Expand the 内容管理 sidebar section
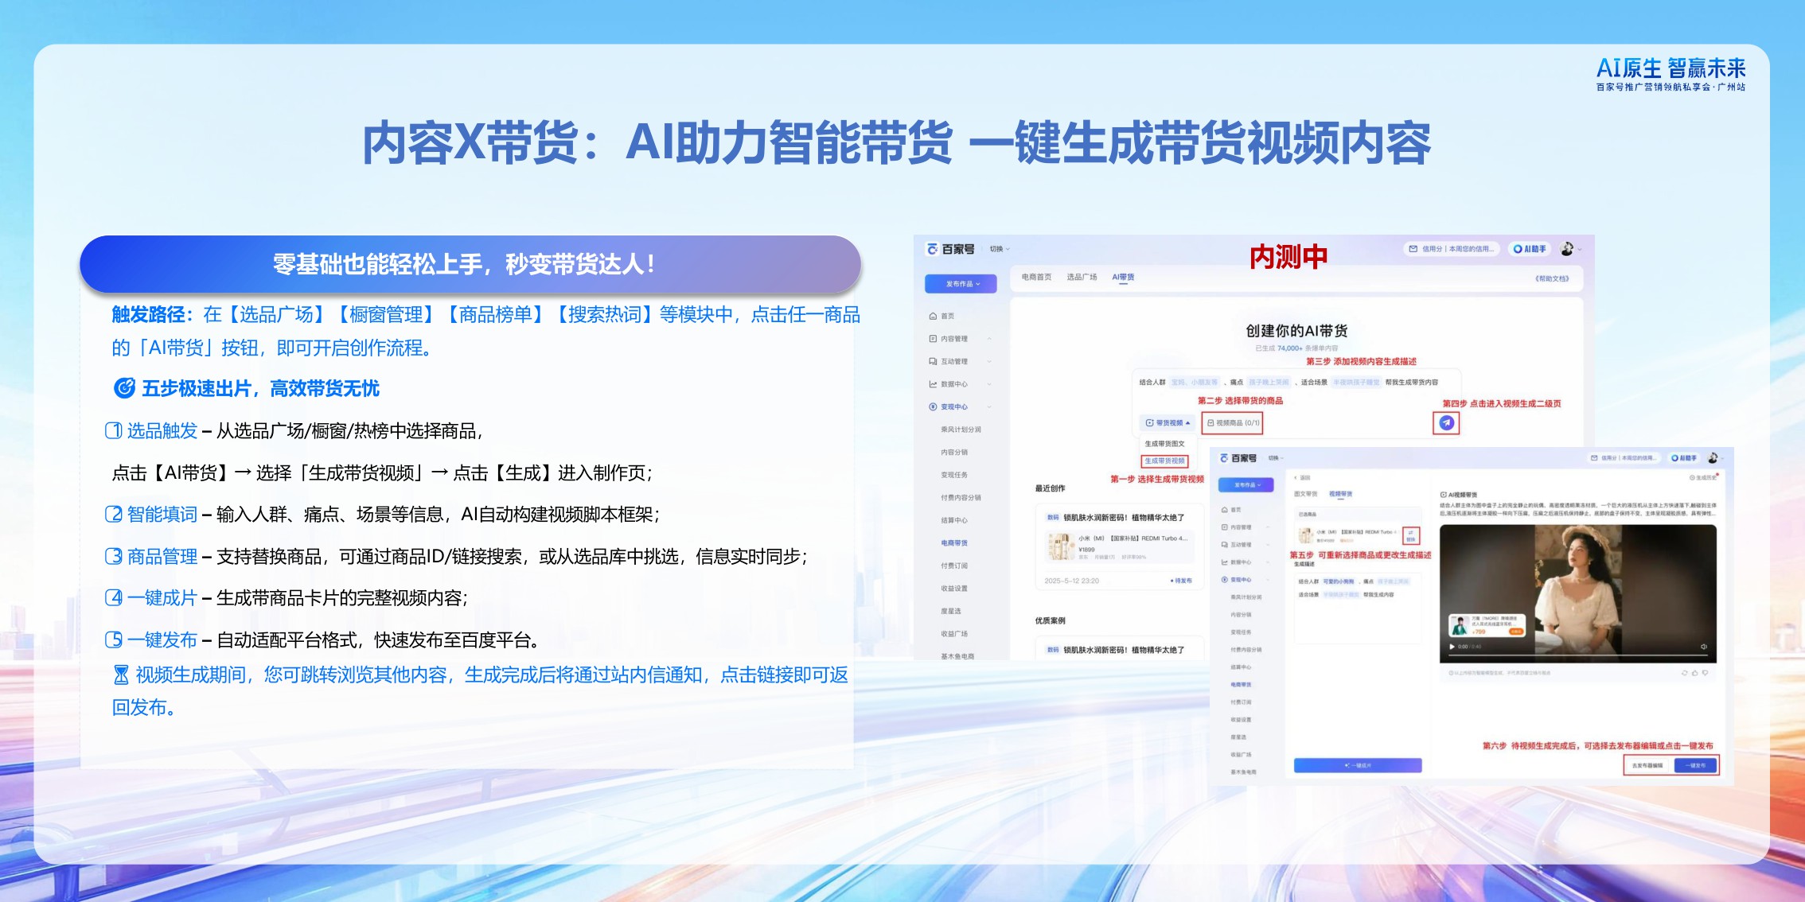This screenshot has width=1805, height=902. click(x=954, y=339)
